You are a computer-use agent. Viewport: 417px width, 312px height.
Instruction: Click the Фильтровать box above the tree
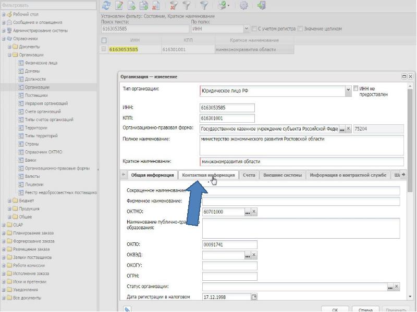pos(48,5)
